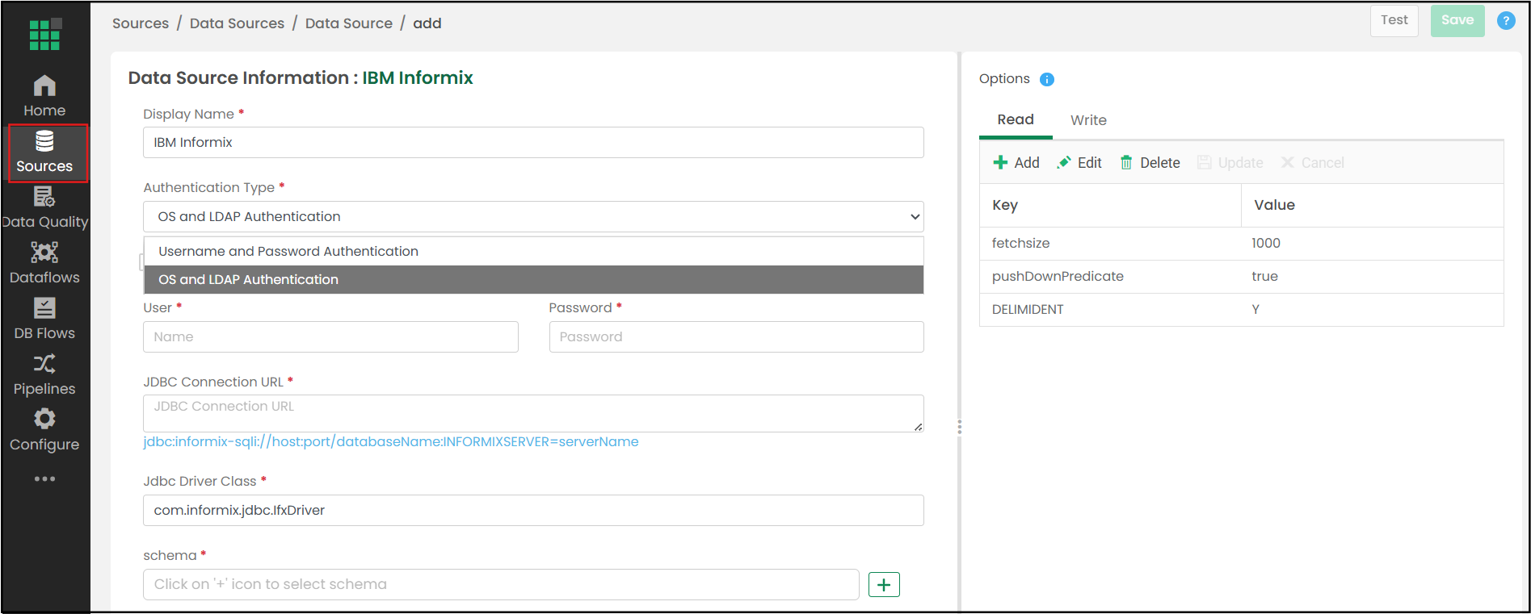
Task: Click the schema selection field
Action: point(501,585)
